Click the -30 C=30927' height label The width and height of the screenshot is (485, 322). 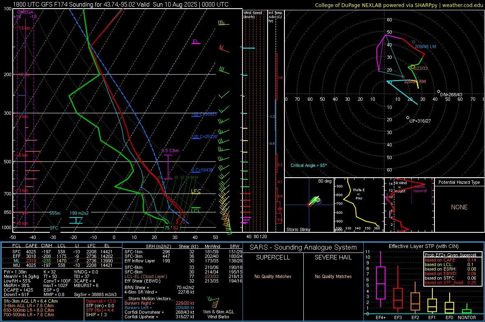pos(205,114)
